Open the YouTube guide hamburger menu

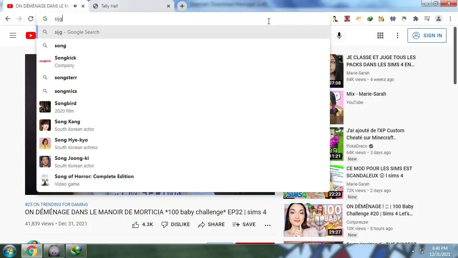(x=13, y=35)
